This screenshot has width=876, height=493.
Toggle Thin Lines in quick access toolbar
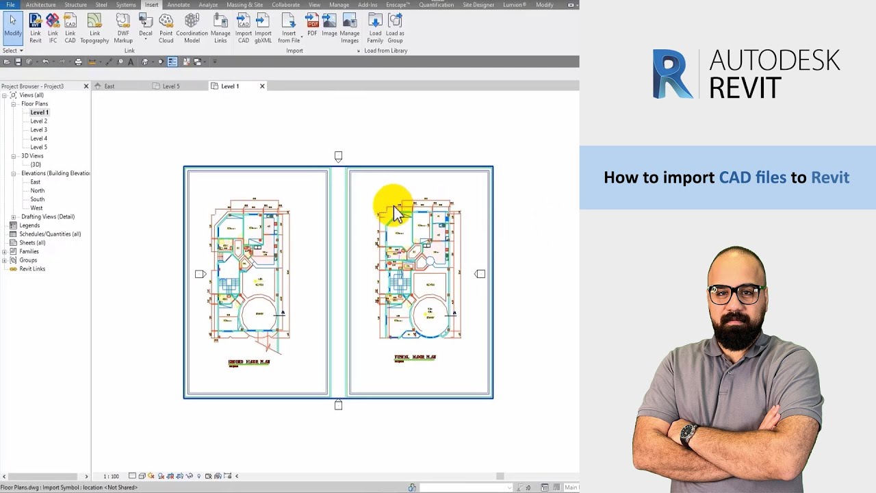[x=172, y=62]
